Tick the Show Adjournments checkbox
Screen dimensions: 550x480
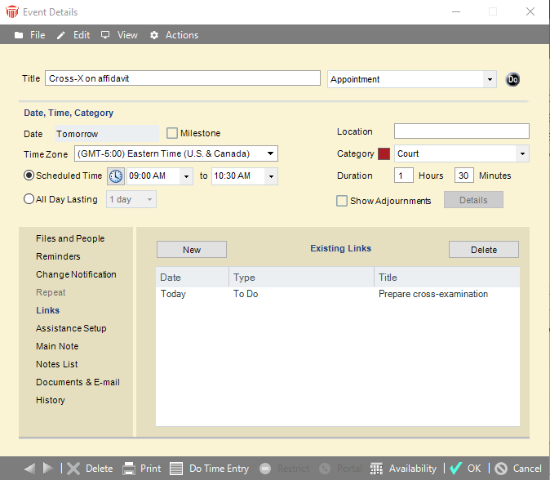342,201
